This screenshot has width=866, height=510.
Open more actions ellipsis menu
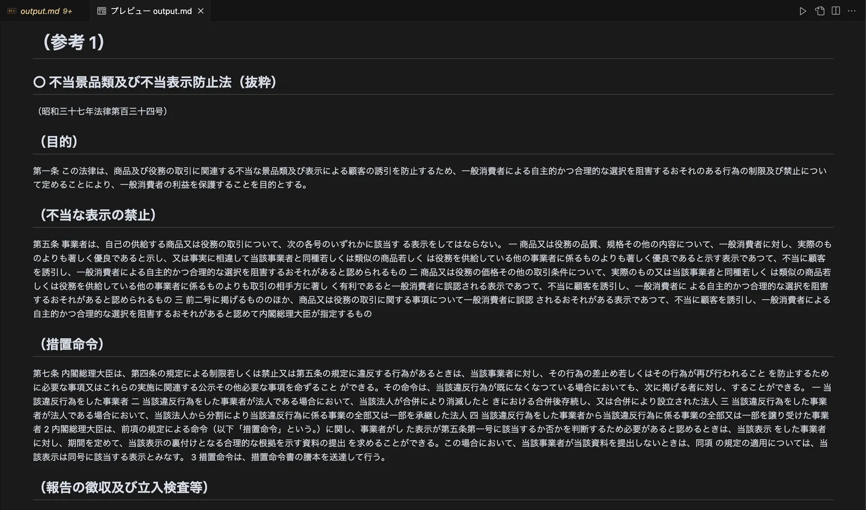click(851, 11)
